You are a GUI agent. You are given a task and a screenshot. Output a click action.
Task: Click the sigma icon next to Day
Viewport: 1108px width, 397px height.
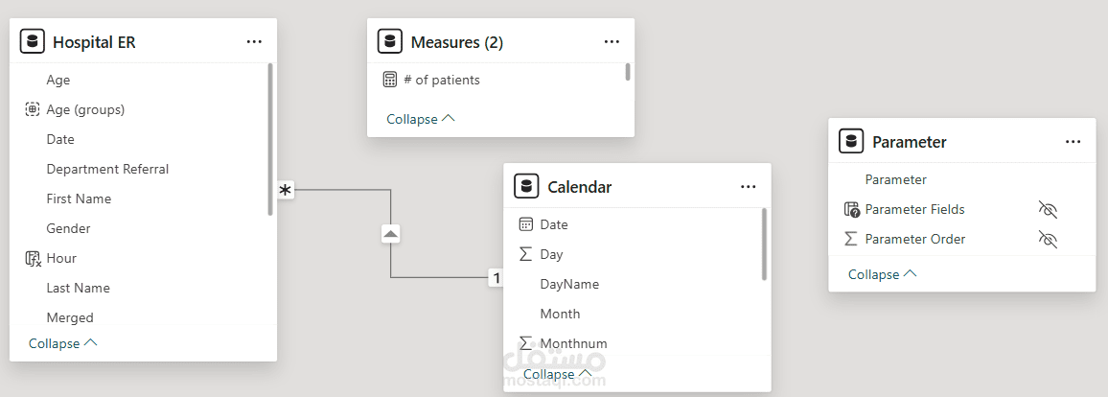[525, 254]
